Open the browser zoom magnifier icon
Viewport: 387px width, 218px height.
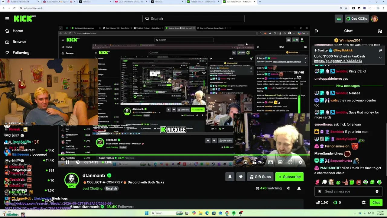coord(341,8)
